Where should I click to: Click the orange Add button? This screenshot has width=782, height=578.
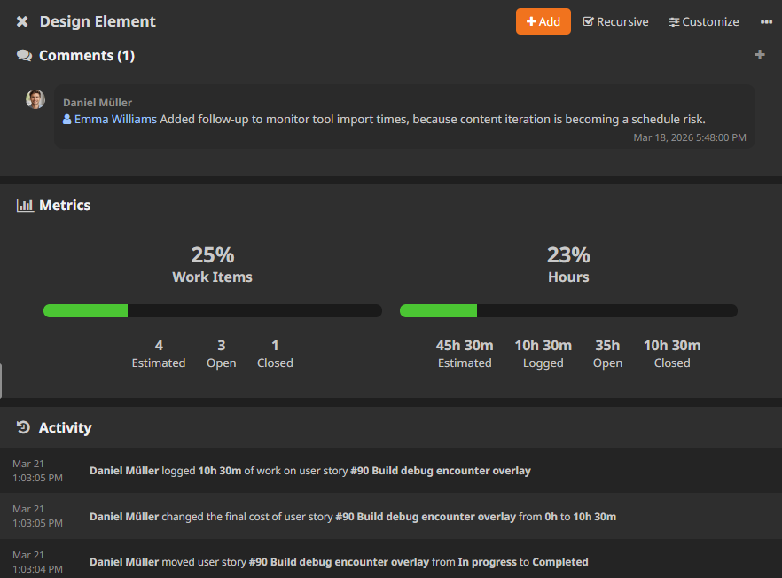point(543,21)
